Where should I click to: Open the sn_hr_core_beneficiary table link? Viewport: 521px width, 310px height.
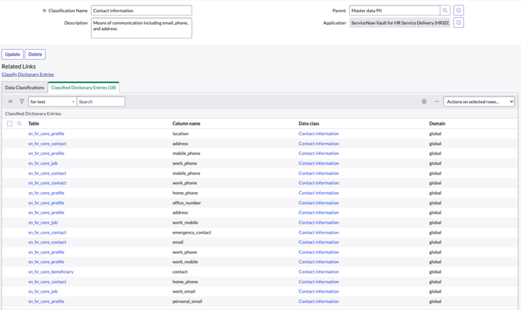coord(51,271)
